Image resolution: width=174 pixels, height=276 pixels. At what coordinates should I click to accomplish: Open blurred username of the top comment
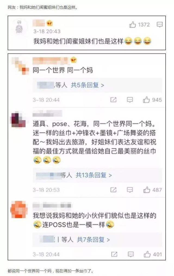39,23
